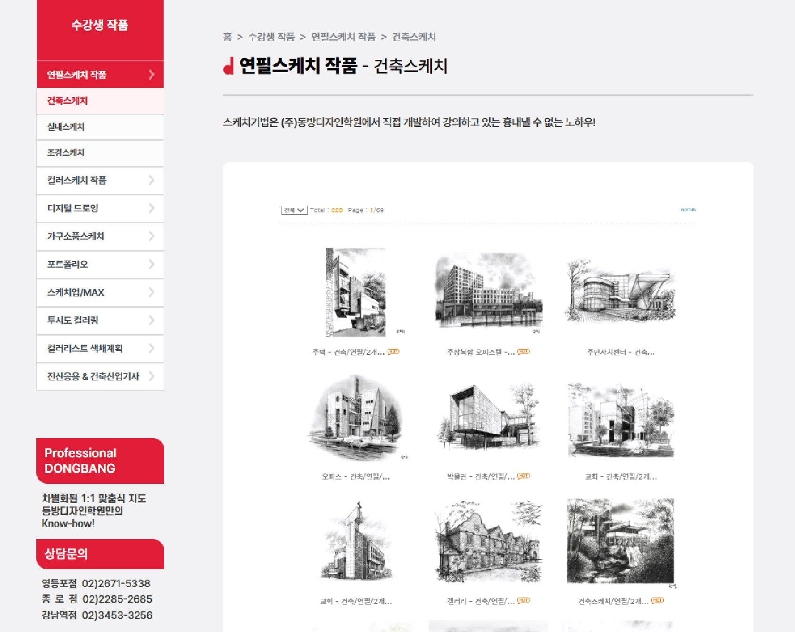Screen dimensions: 795x632
Task: Open the 박물관 sketch thumbnail
Action: pos(489,417)
